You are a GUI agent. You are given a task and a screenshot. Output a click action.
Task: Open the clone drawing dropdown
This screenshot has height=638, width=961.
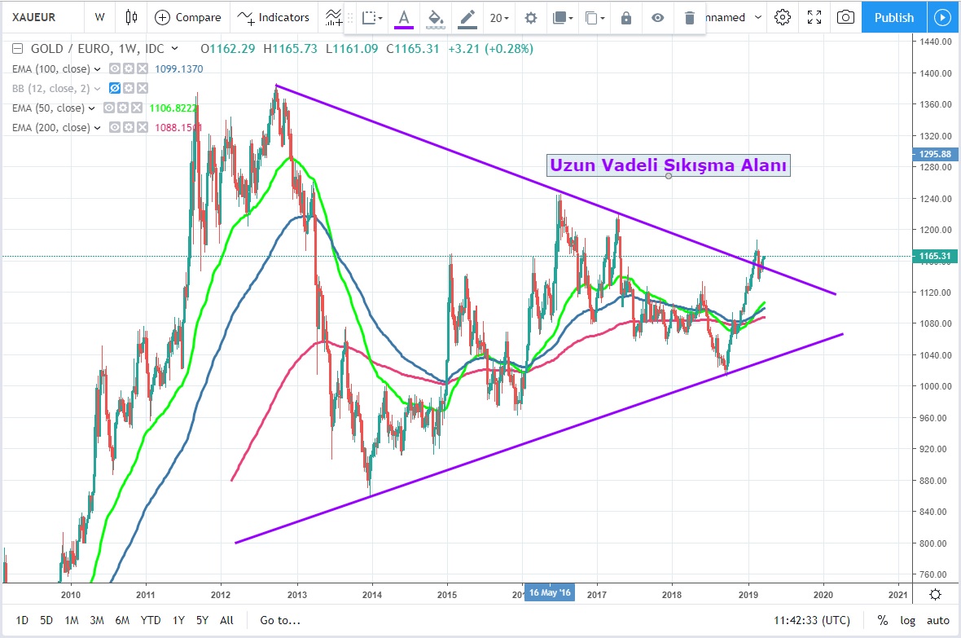tap(595, 18)
